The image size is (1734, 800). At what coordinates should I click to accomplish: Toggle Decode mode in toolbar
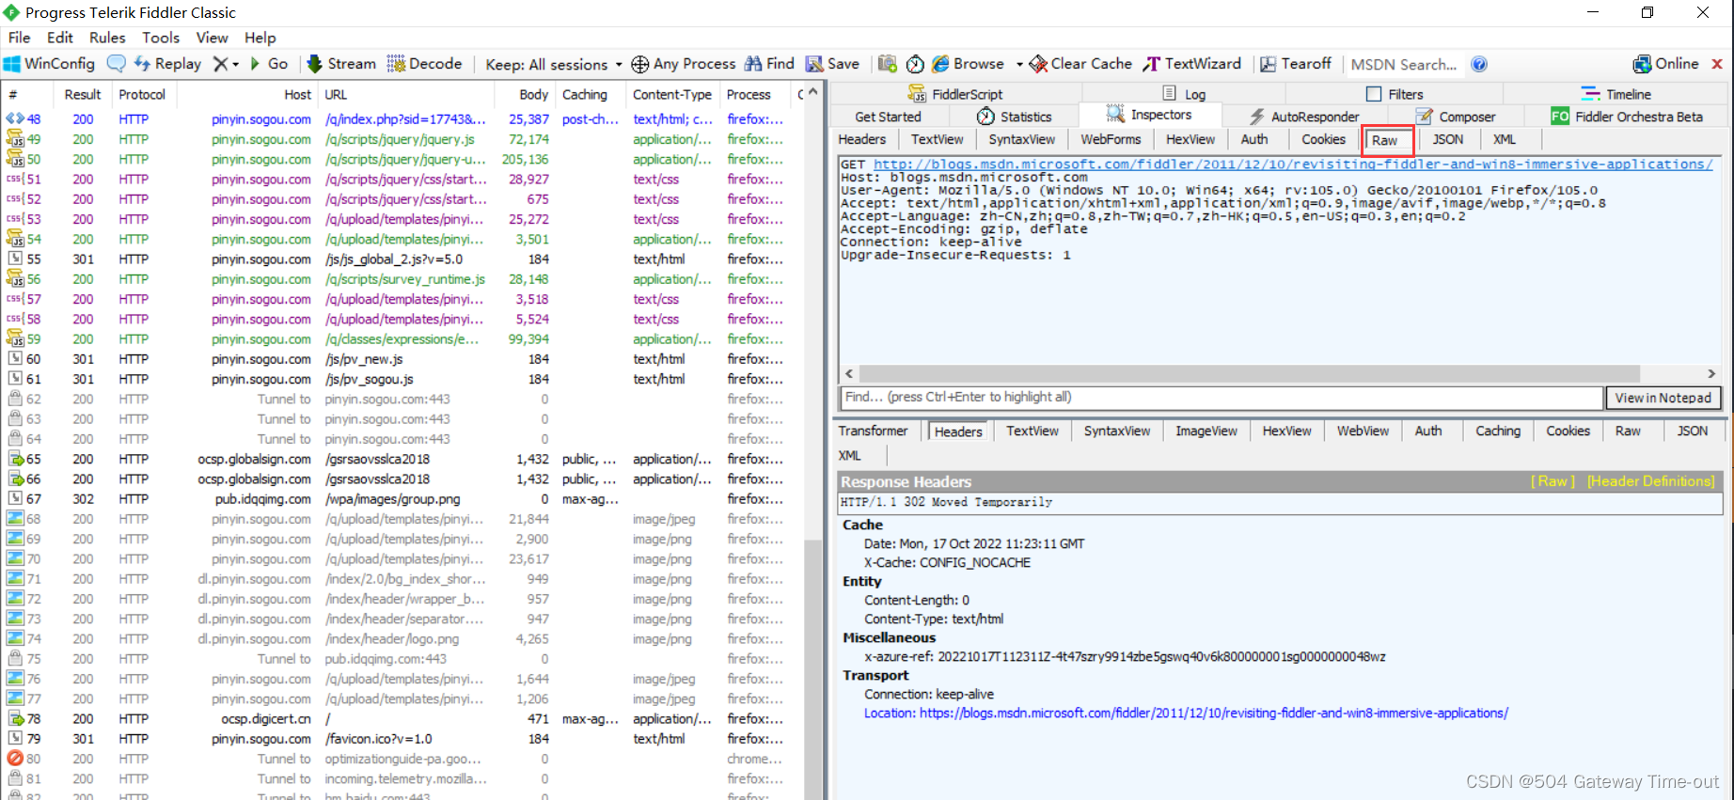click(425, 64)
